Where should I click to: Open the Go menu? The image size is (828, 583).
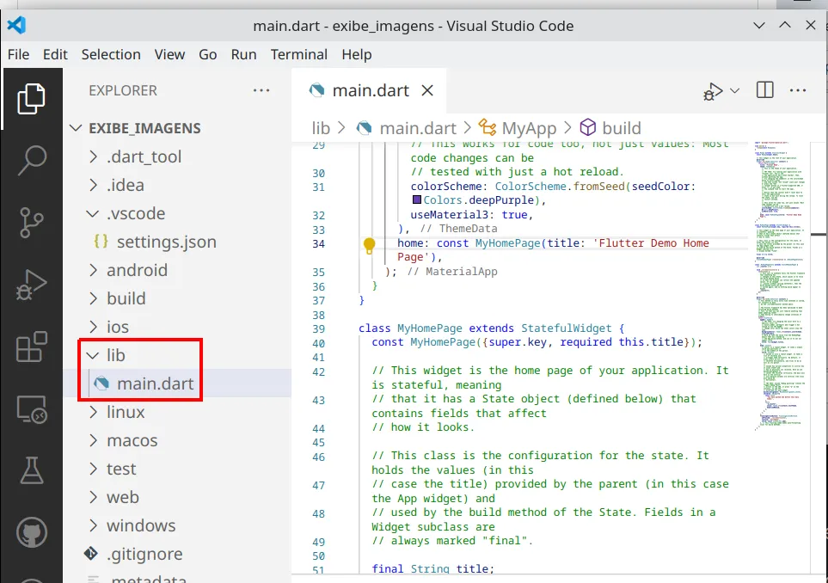click(x=207, y=54)
